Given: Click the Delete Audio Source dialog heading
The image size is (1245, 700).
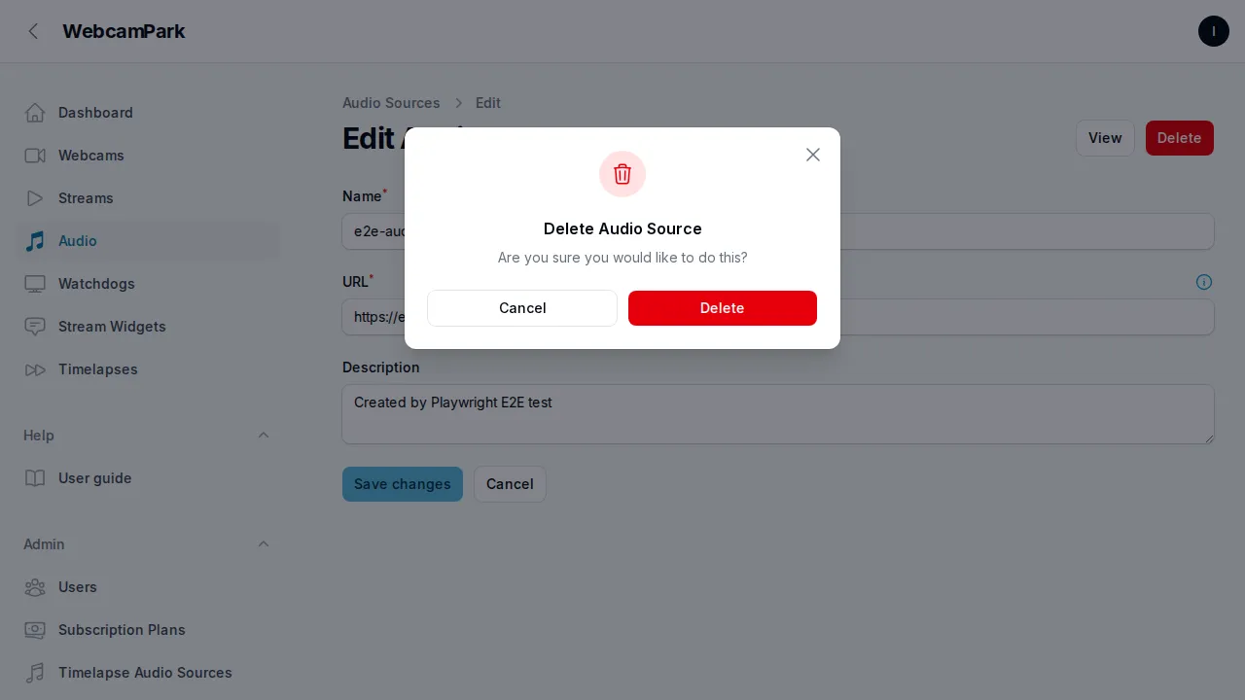Looking at the screenshot, I should 622,228.
